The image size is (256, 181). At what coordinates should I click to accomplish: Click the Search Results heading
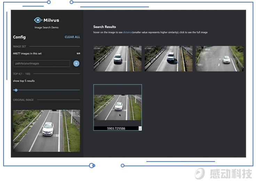click(x=105, y=27)
